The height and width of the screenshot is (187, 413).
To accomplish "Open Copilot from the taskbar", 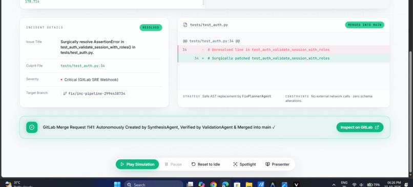I will click(201, 184).
